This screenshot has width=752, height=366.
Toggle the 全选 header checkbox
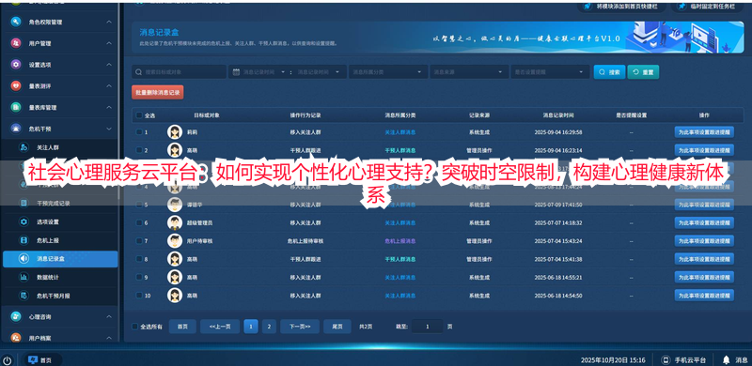[x=139, y=115]
